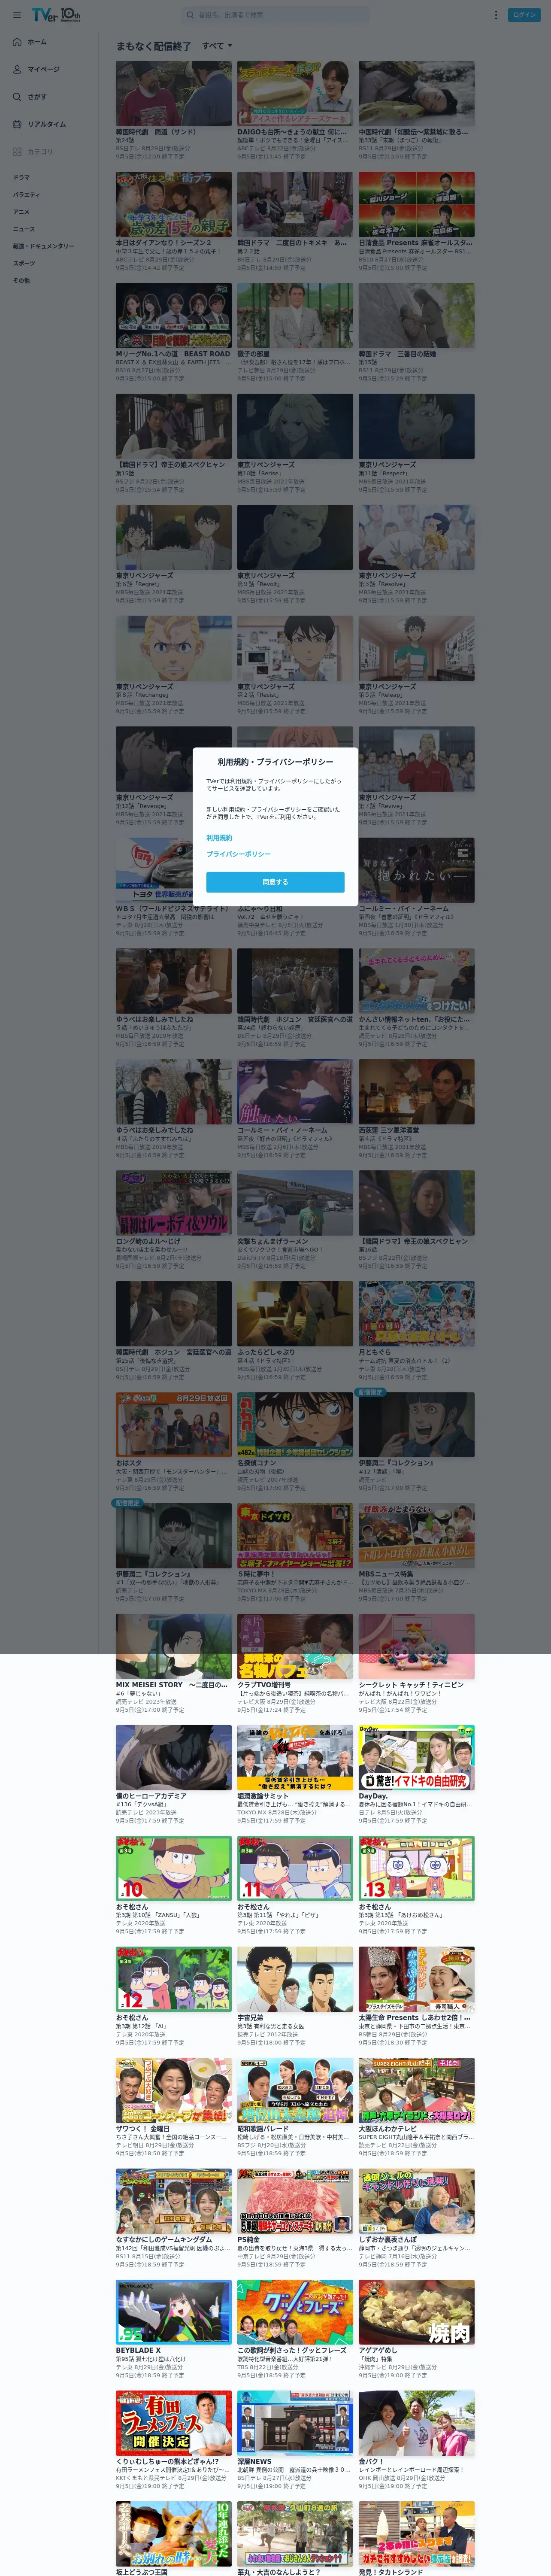This screenshot has height=2576, width=551.
Task: Open 東京リベンジャーズ 第11話 Respect card
Action: (417, 443)
